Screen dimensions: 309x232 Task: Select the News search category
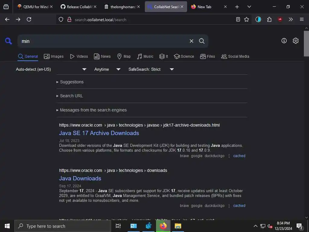point(102,56)
